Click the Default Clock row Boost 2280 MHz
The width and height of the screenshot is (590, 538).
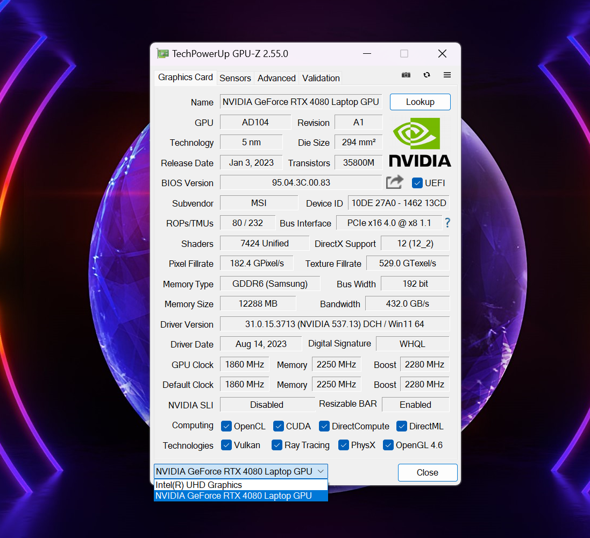424,384
